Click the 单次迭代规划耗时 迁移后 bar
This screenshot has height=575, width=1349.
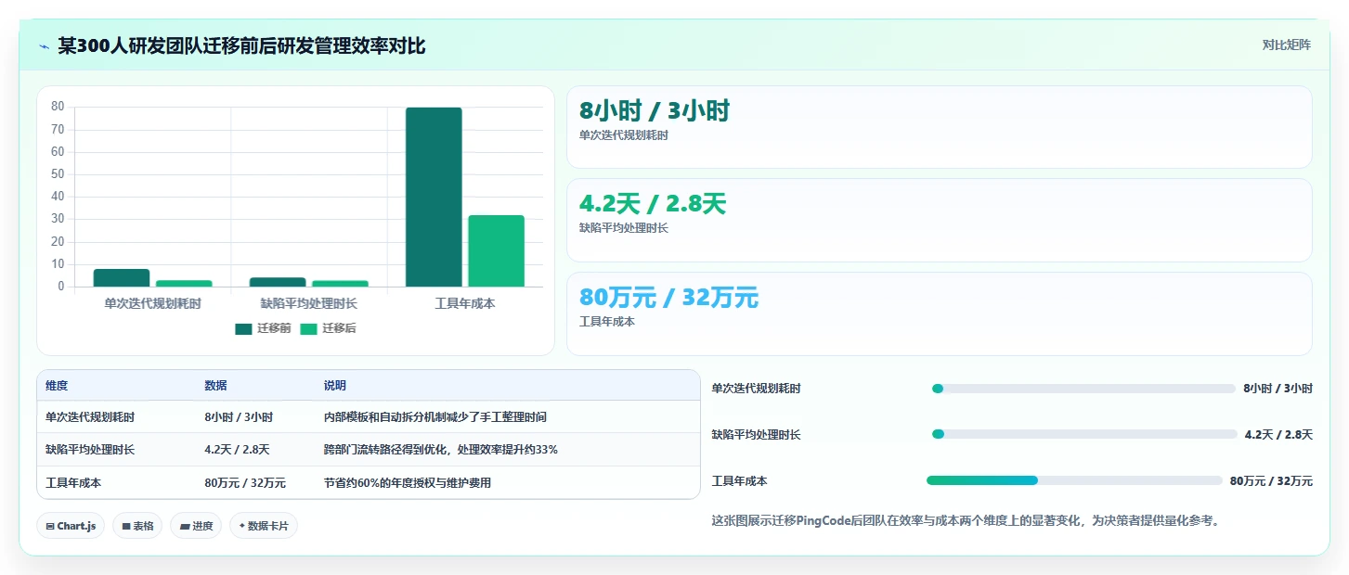184,283
